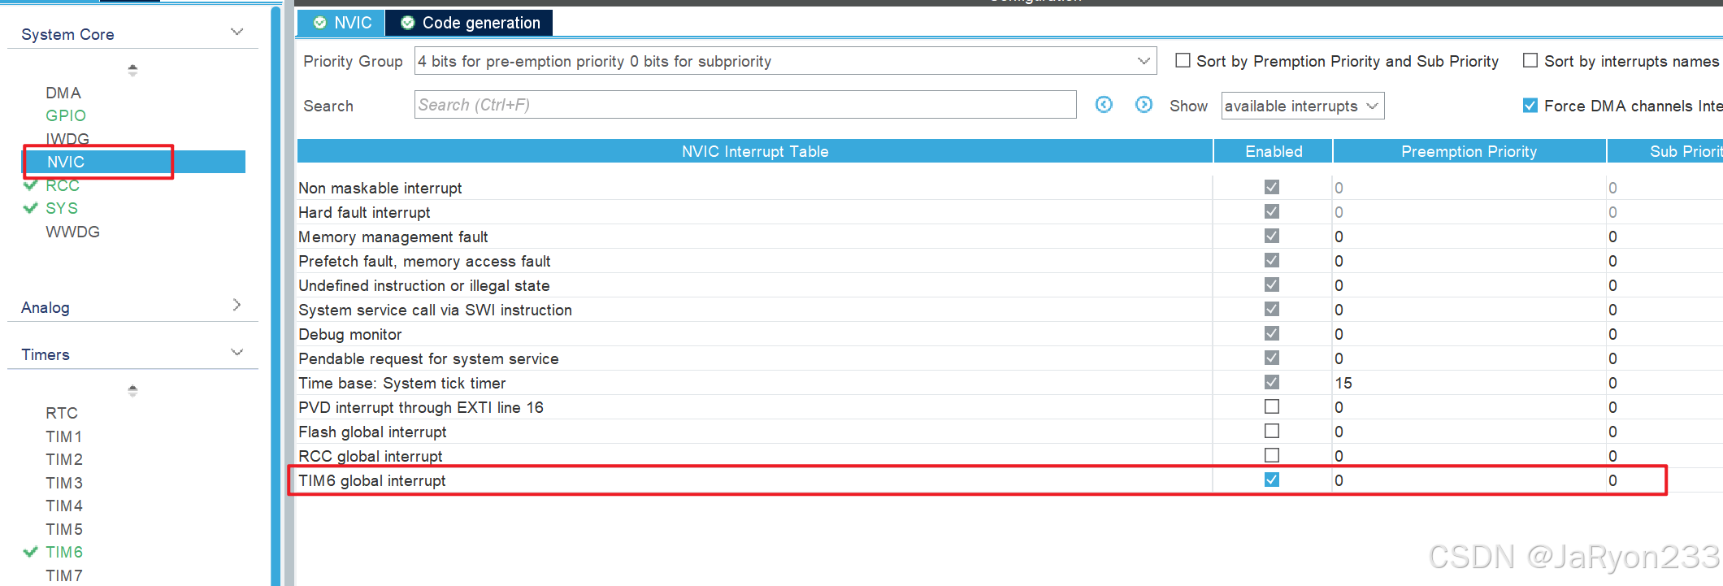1723x586 pixels.
Task: Select GPIO in System Core list
Action: click(66, 115)
